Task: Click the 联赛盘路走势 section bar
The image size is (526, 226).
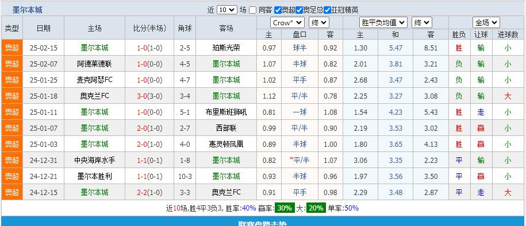Action: pos(263,221)
